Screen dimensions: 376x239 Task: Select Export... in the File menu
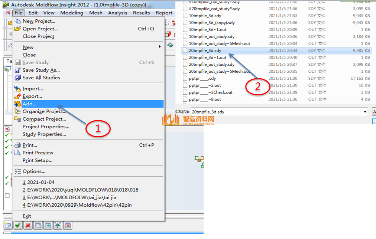pyautogui.click(x=32, y=96)
